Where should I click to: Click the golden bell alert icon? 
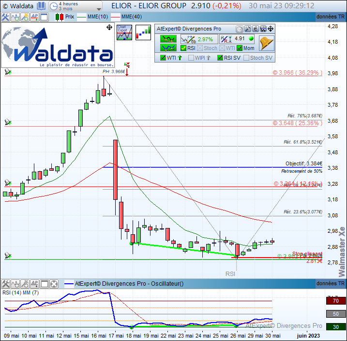(267, 43)
